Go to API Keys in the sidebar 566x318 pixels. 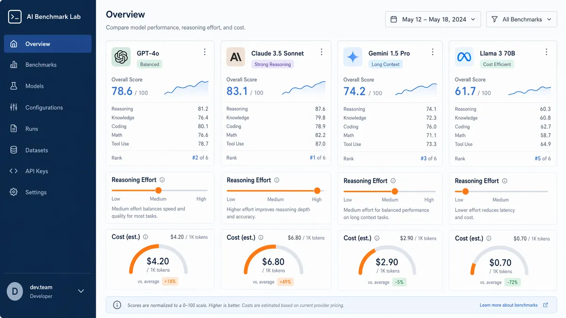pos(48,171)
